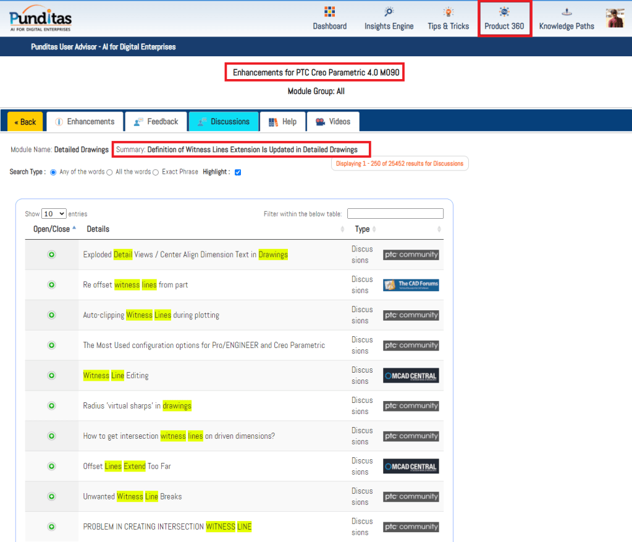Open the Show entries count dropdown
Screen dimensions: 632x542
pyautogui.click(x=54, y=214)
